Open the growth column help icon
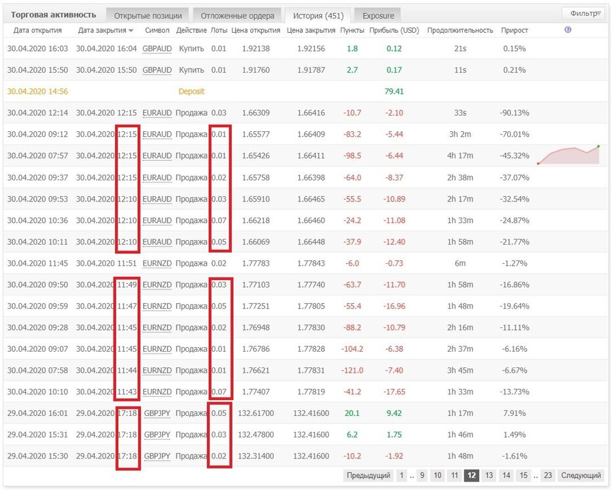 [568, 30]
